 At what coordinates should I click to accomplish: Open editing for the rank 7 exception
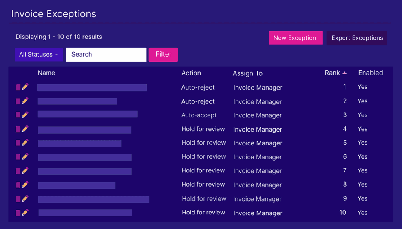[25, 170]
